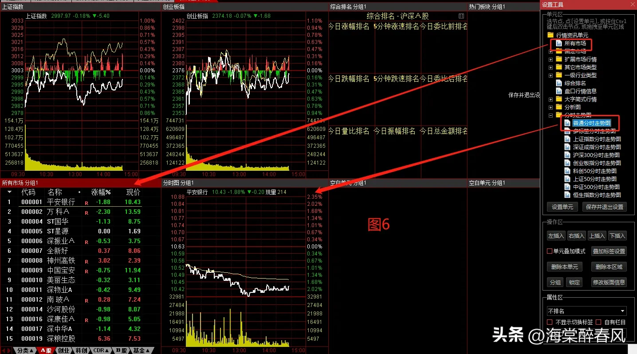Click the 修改版面信息 button
The width and height of the screenshot is (637, 354).
[609, 282]
